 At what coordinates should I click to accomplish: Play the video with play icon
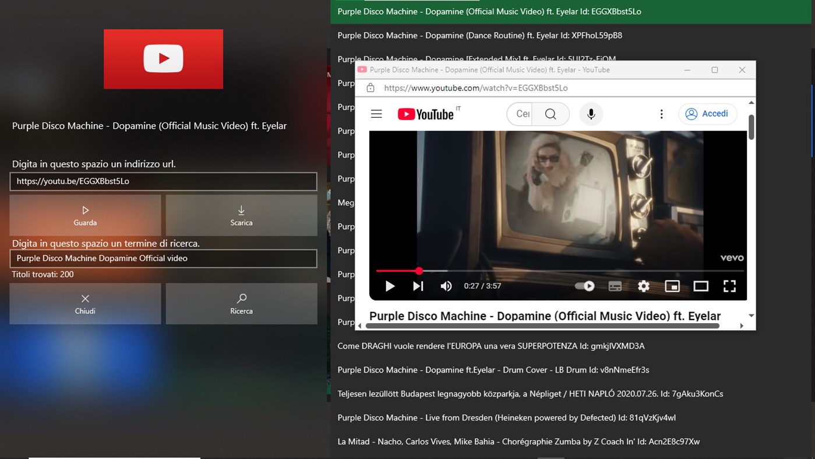(x=390, y=286)
